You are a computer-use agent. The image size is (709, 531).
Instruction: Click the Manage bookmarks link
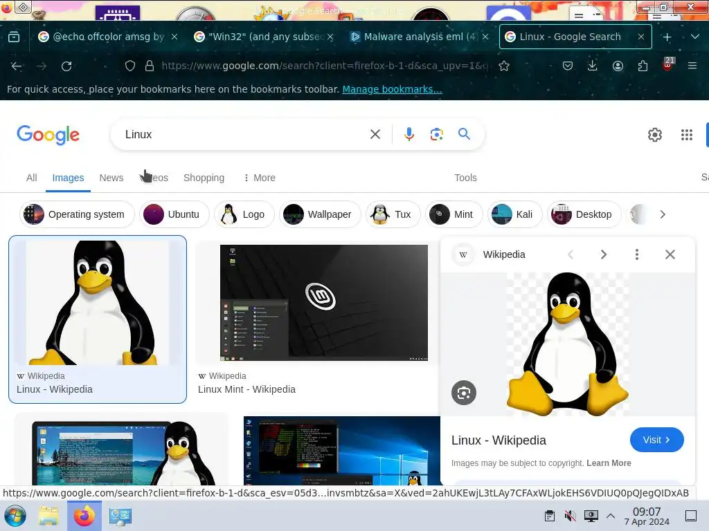click(x=392, y=89)
